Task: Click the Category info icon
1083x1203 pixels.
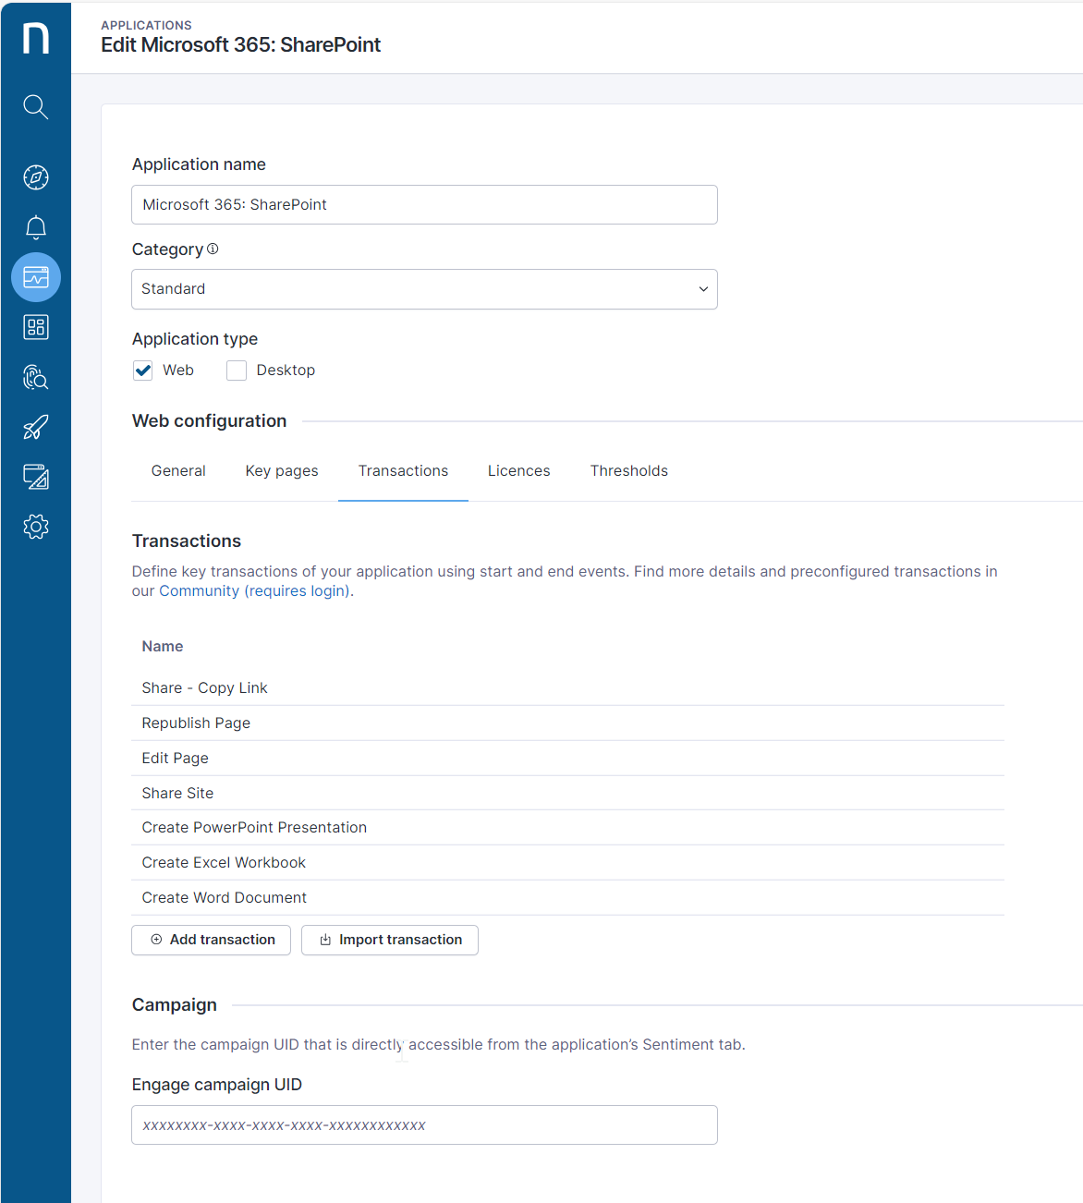Action: click(213, 249)
